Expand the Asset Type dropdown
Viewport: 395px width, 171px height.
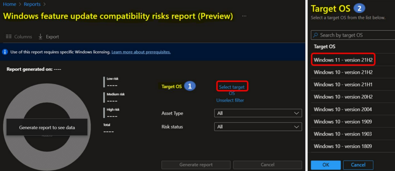pyautogui.click(x=258, y=113)
